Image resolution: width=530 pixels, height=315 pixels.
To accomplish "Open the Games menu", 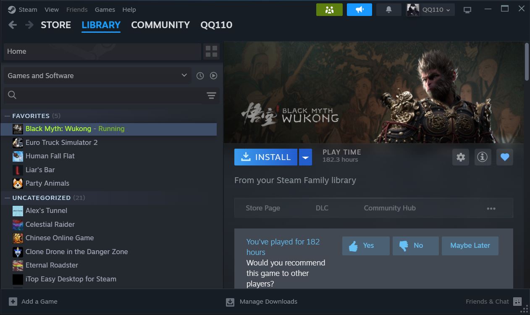I will click(105, 9).
